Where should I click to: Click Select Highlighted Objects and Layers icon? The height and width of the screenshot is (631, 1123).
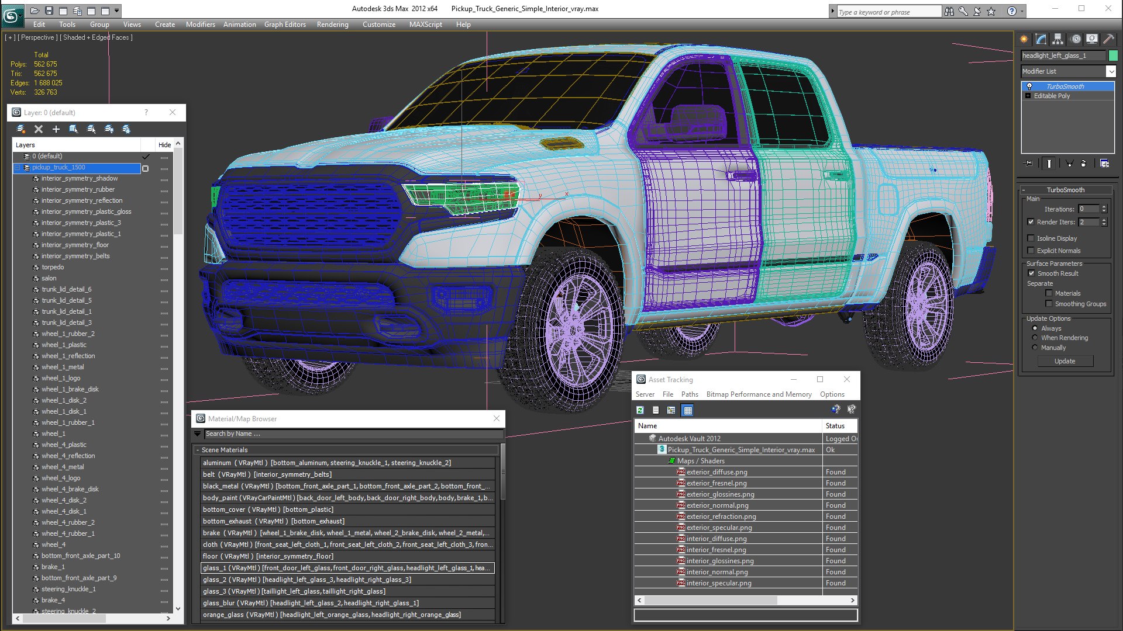click(x=74, y=129)
